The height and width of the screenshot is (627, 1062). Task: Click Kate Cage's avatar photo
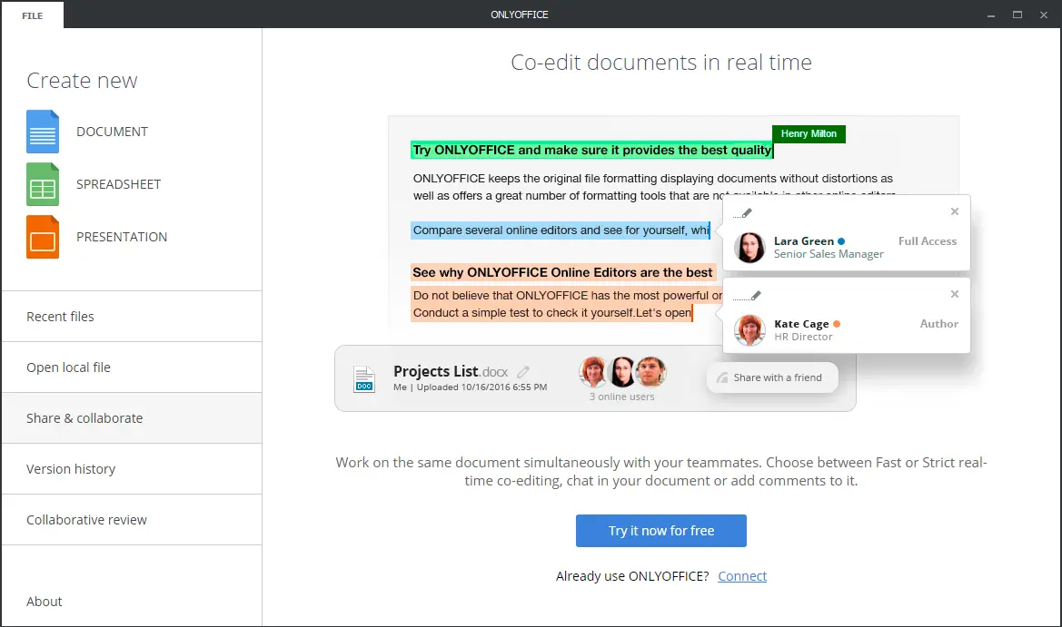tap(749, 330)
